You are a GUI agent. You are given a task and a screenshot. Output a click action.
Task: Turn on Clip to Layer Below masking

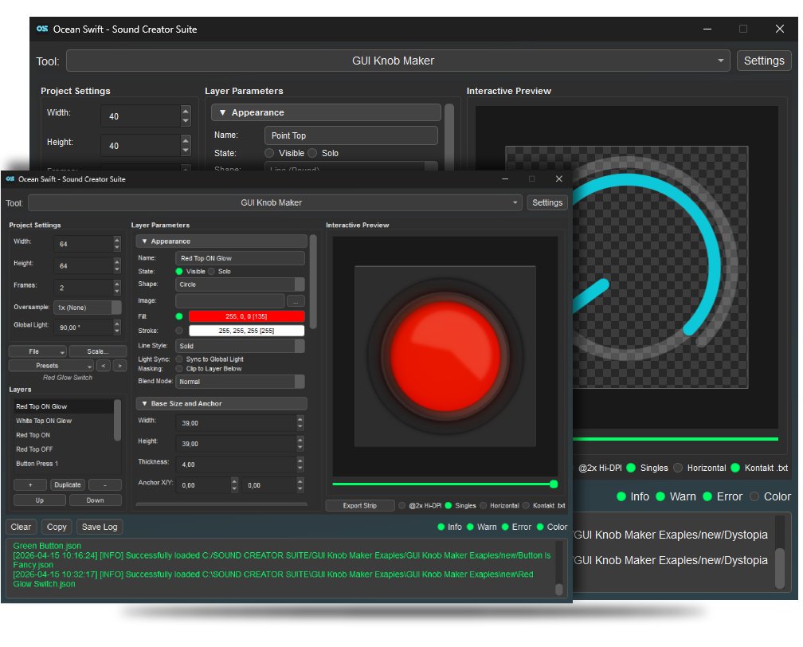click(179, 369)
